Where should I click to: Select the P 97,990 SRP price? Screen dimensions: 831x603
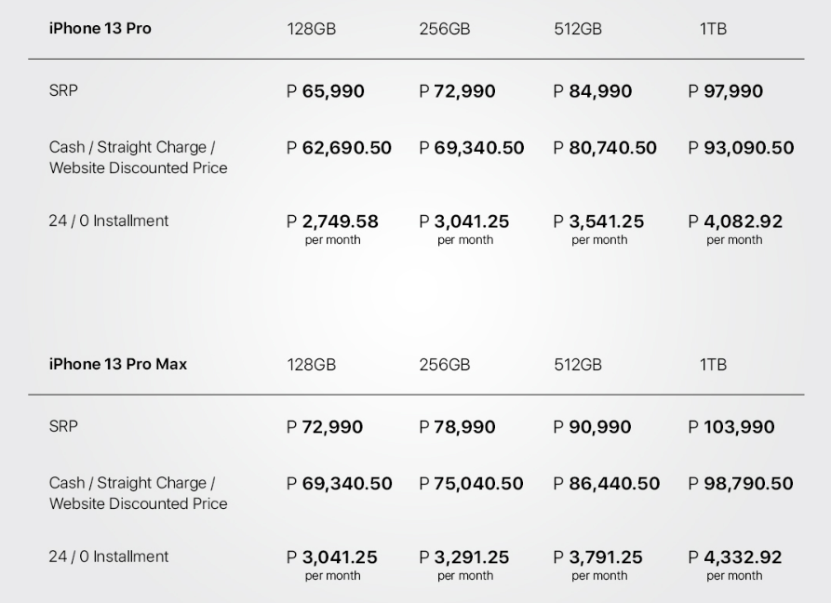coord(726,91)
